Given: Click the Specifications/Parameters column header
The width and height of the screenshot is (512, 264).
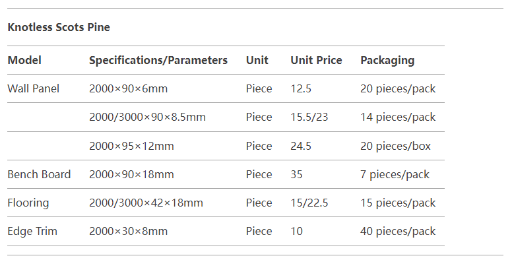Looking at the screenshot, I should coord(158,60).
